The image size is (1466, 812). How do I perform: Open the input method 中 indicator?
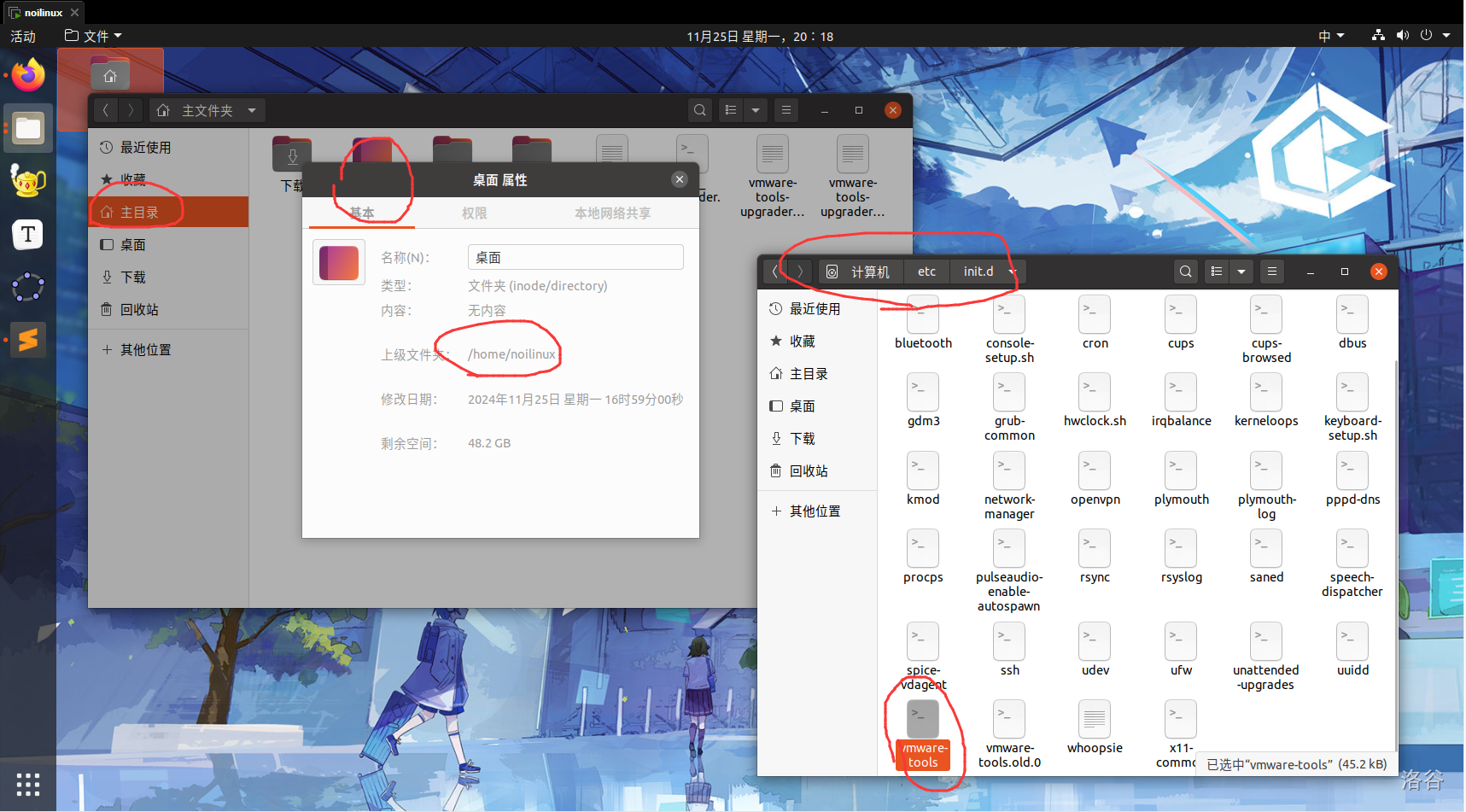(x=1331, y=36)
